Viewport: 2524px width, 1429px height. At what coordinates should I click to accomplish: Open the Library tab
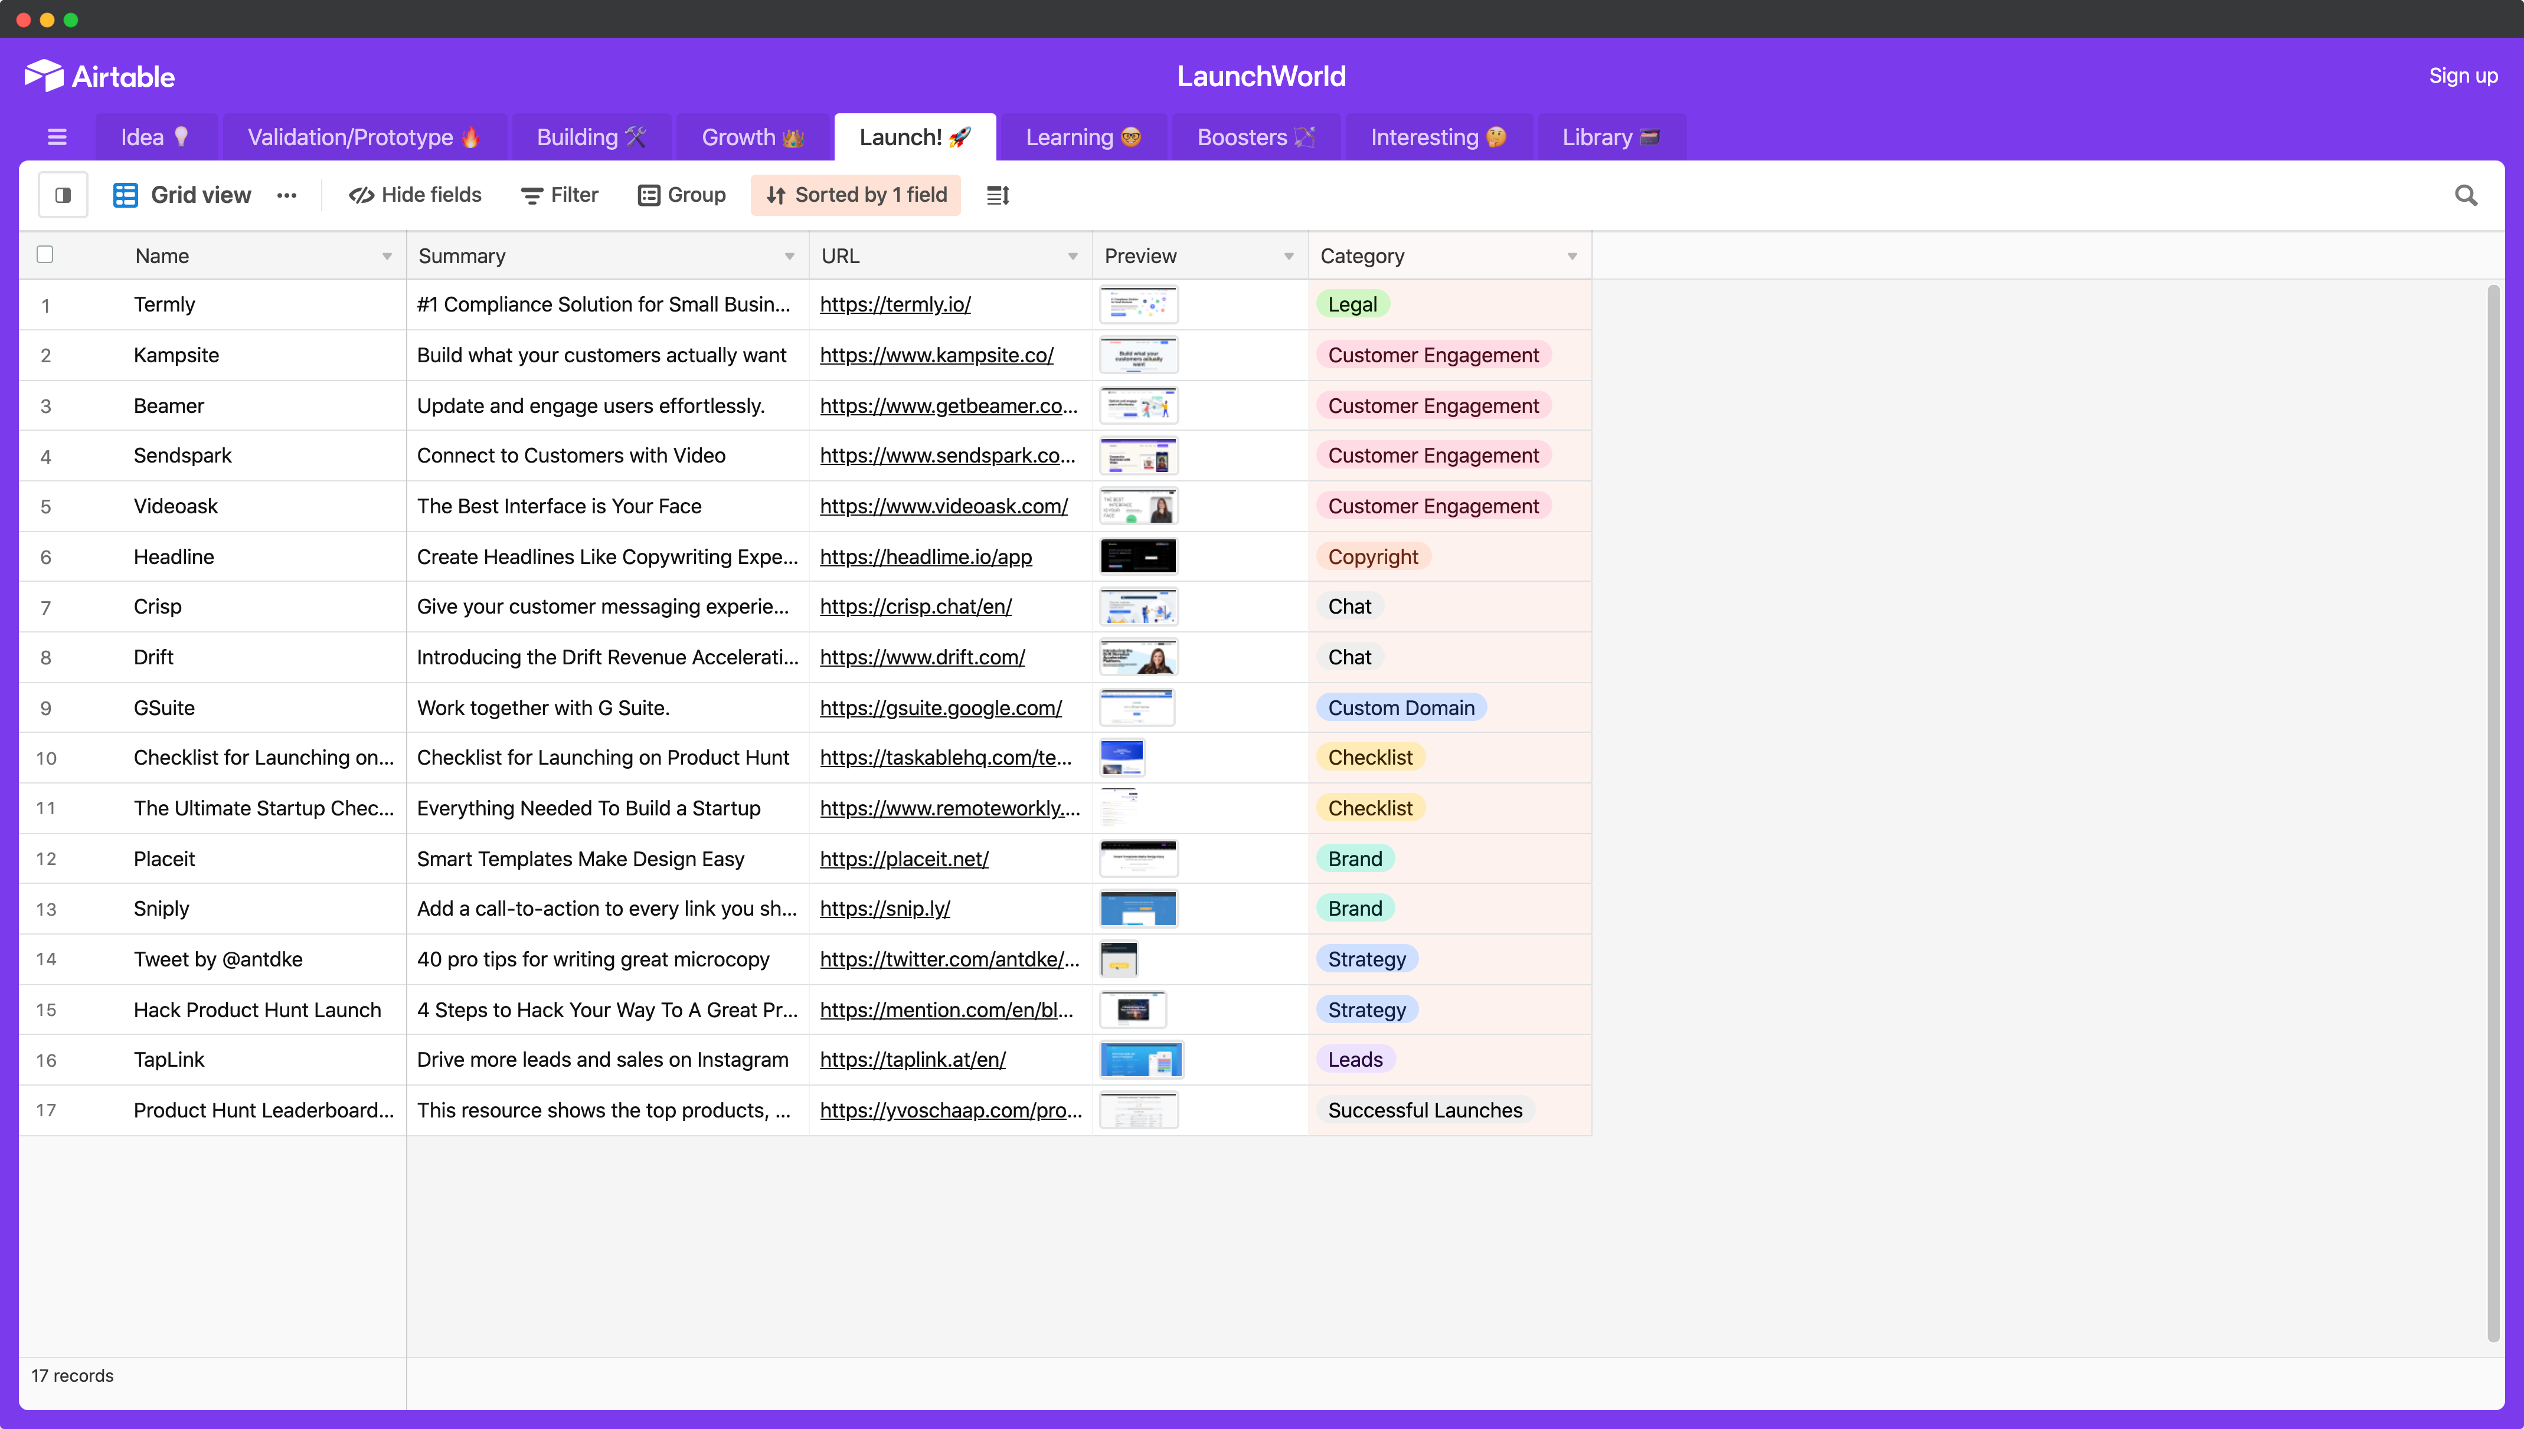[x=1611, y=137]
